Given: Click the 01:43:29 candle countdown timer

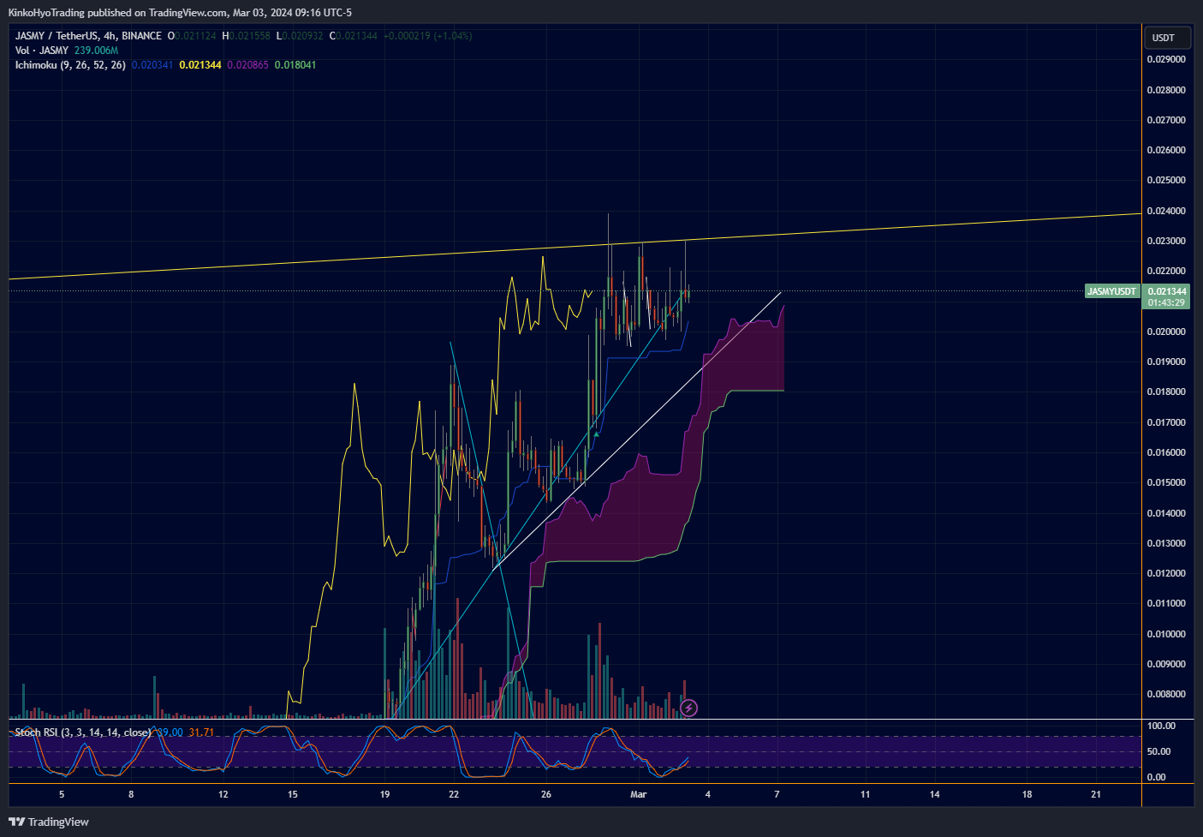Looking at the screenshot, I should click(x=1167, y=302).
